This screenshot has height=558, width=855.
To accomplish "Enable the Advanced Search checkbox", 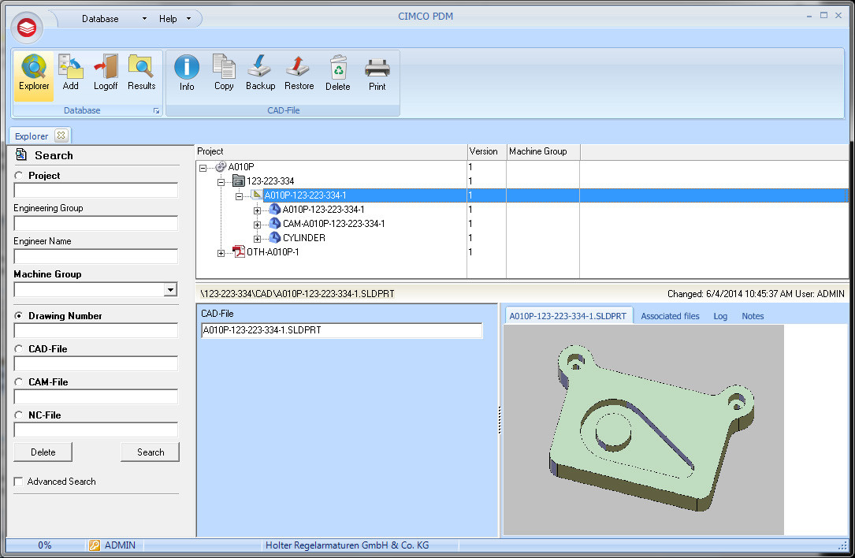I will [x=19, y=482].
